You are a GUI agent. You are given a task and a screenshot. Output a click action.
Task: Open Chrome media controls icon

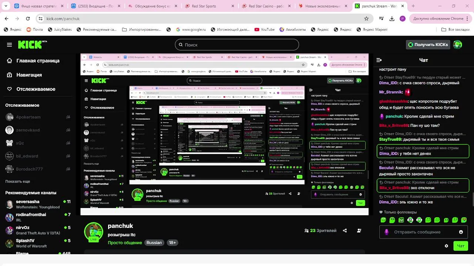point(381,18)
